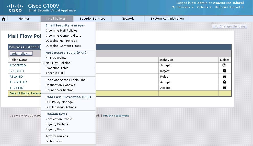This screenshot has width=253, height=146.
Task: Open Default Policy Parameters link
Action: 25,93
